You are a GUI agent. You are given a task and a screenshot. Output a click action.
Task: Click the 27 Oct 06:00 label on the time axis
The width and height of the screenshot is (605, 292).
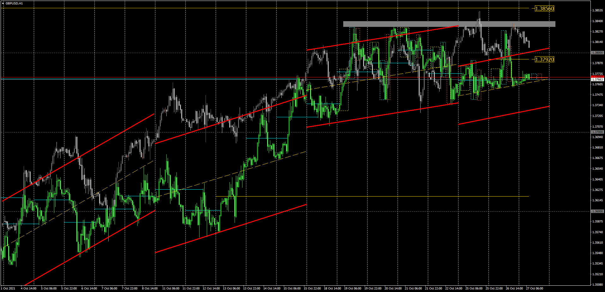tap(535, 289)
